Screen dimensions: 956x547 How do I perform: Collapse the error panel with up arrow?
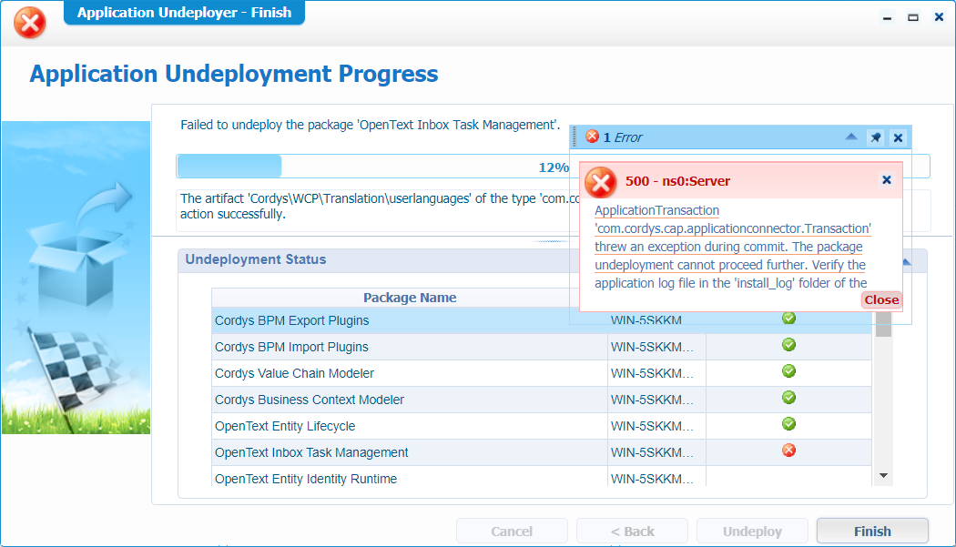click(851, 137)
